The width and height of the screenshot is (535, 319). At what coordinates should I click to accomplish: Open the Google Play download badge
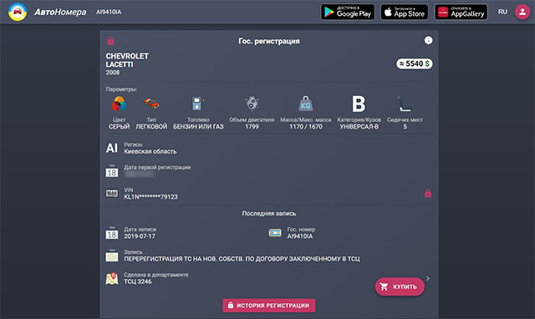tap(348, 13)
